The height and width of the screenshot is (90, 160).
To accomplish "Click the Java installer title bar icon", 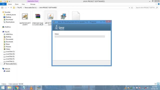I will pyautogui.click(x=54, y=22).
